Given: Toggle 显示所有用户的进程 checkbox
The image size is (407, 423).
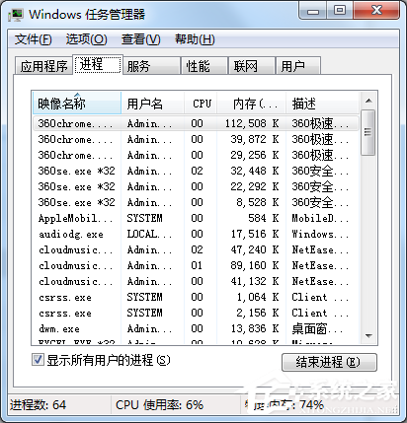Looking at the screenshot, I should click(38, 359).
